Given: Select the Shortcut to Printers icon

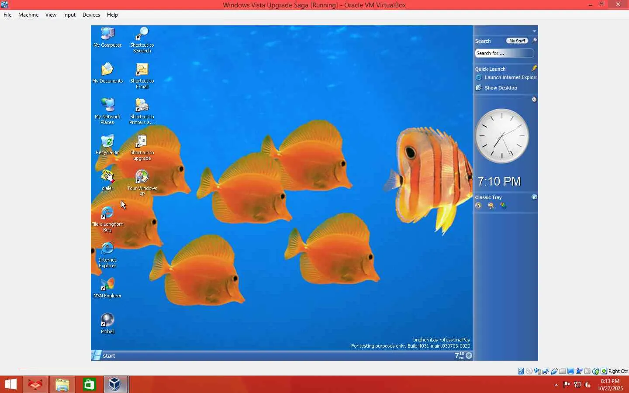Looking at the screenshot, I should coord(142,111).
